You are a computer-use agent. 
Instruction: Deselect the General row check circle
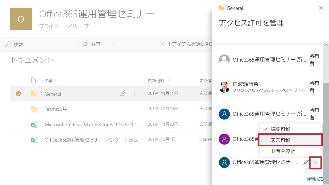click(18, 93)
